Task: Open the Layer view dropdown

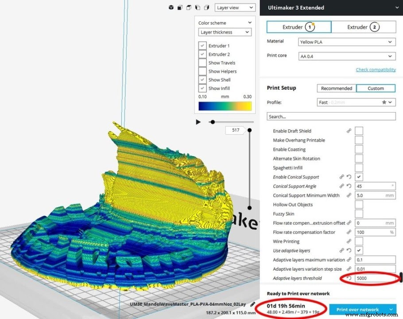Action: click(235, 7)
